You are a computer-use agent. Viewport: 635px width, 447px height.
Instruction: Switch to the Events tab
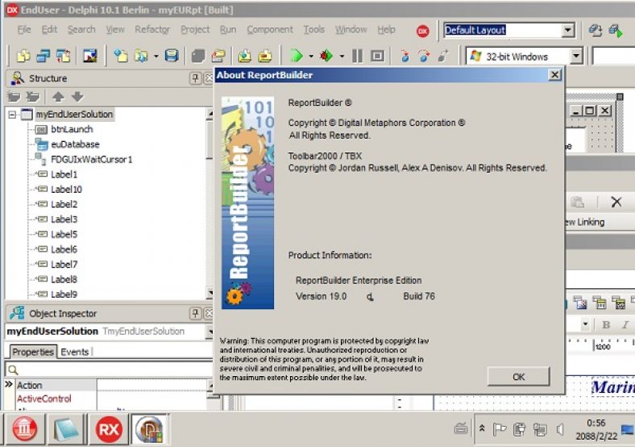click(x=74, y=352)
